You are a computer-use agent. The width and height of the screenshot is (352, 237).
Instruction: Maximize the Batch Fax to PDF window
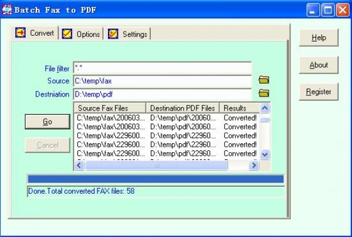point(328,10)
